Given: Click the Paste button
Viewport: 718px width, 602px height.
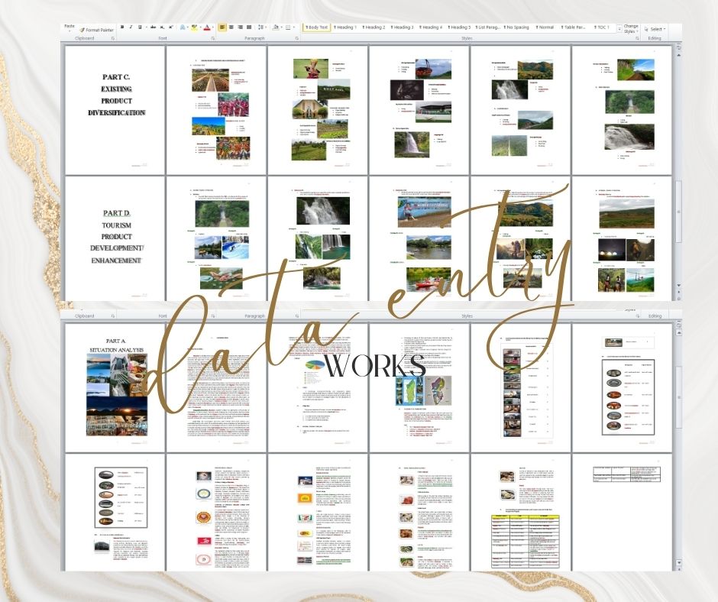Looking at the screenshot, I should (x=70, y=26).
